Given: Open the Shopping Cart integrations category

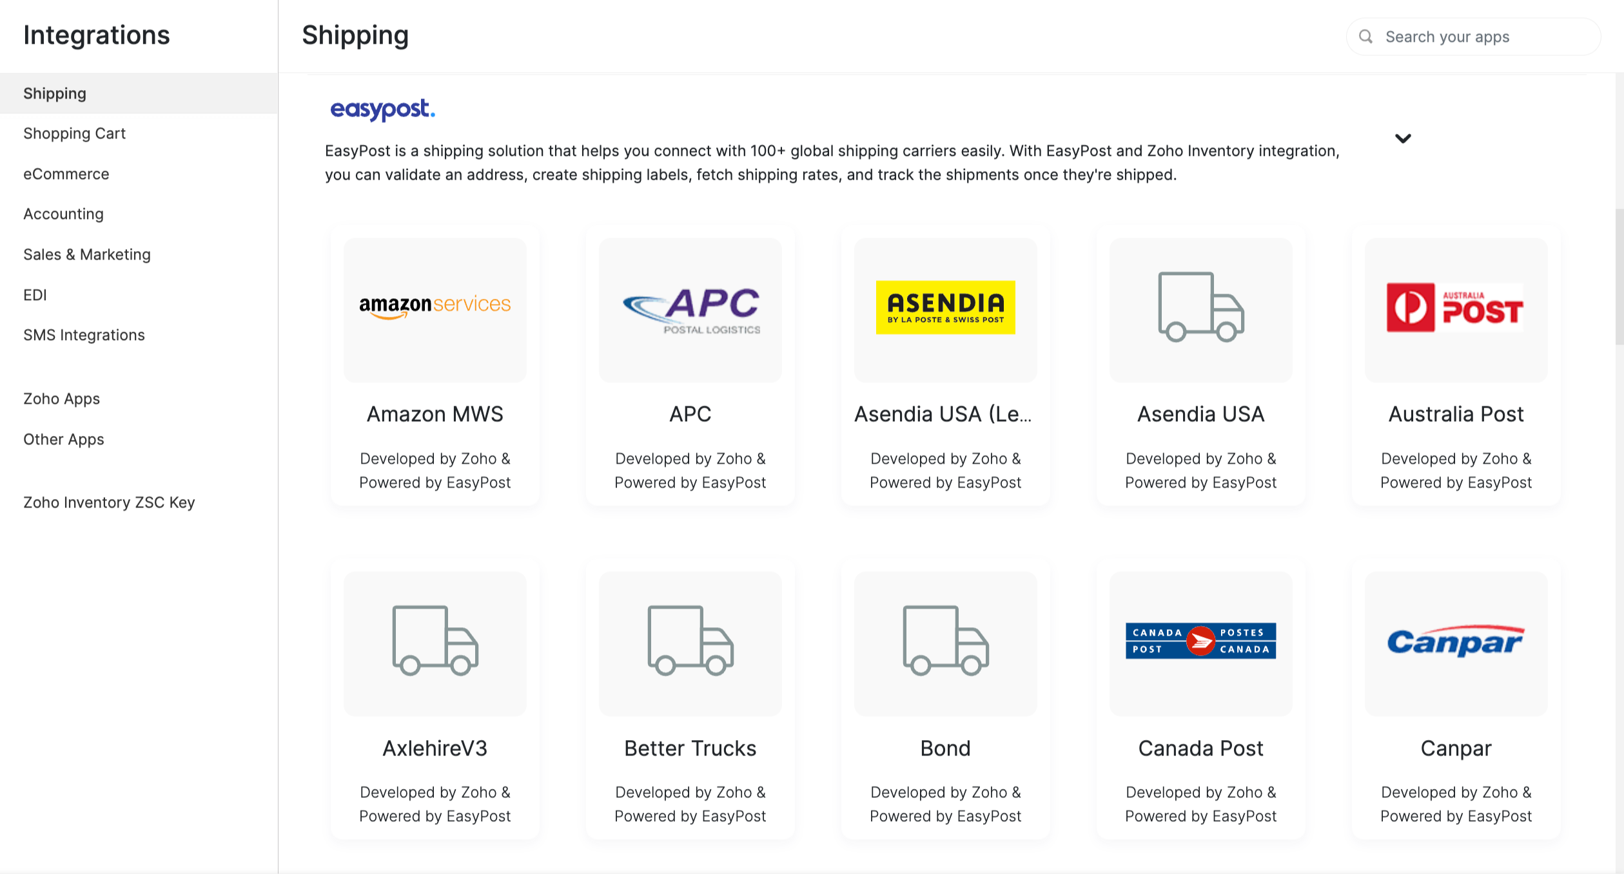Looking at the screenshot, I should pyautogui.click(x=74, y=133).
